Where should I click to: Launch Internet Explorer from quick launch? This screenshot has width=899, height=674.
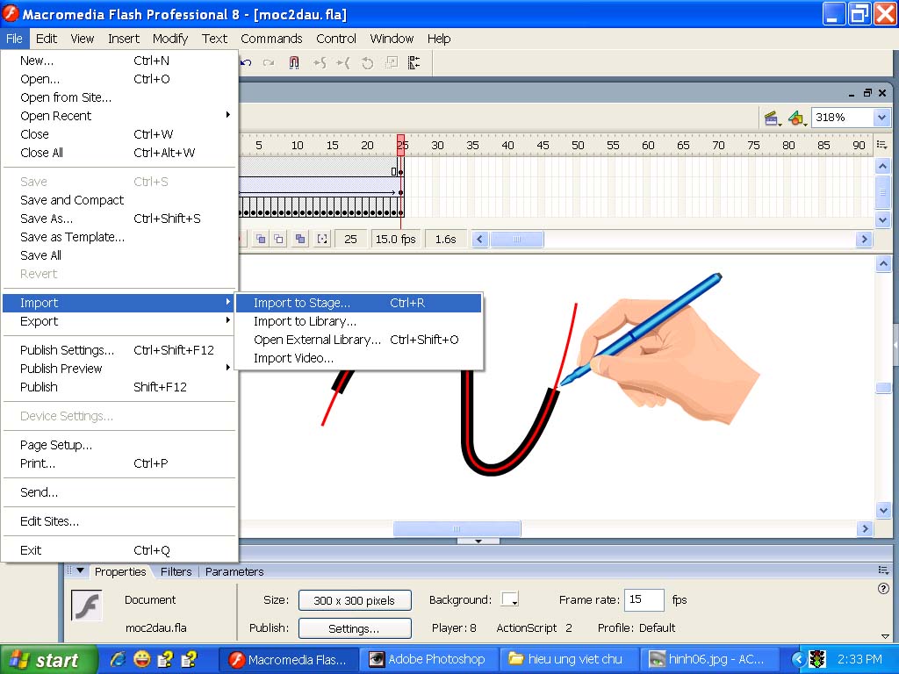[x=118, y=659]
